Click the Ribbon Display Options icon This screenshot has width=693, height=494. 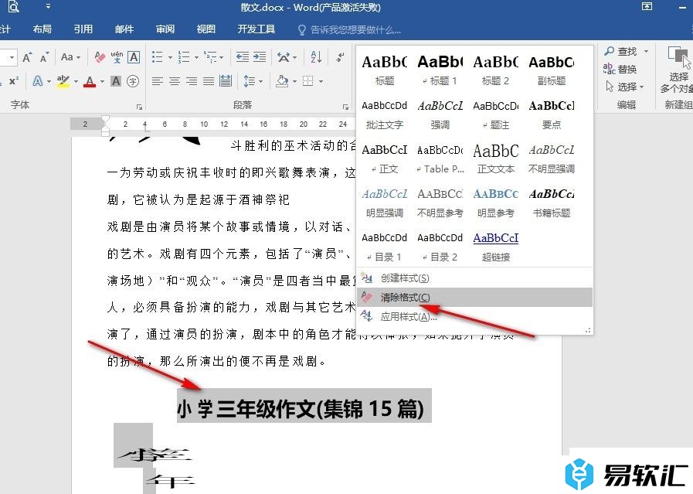tap(647, 6)
